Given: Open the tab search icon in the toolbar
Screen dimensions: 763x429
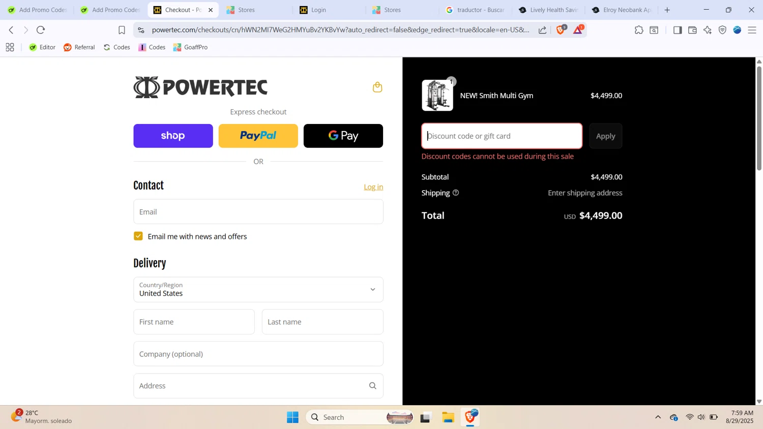Looking at the screenshot, I should click(654, 30).
